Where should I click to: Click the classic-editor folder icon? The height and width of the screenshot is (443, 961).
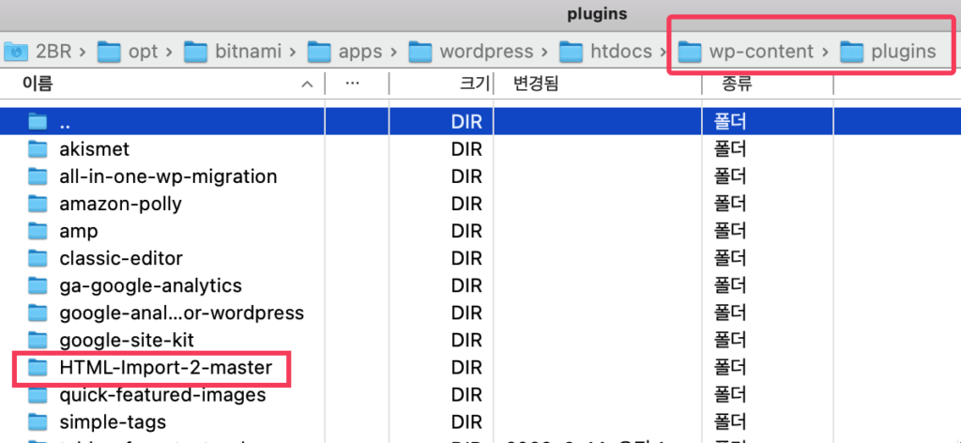pos(38,258)
